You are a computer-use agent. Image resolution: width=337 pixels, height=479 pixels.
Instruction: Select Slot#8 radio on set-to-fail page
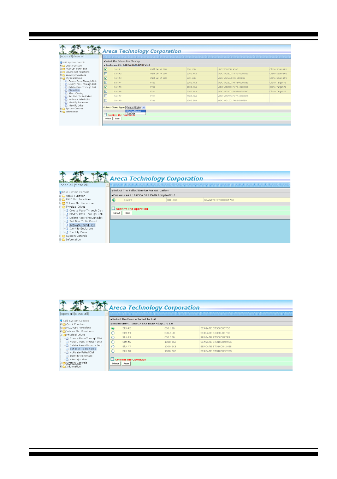point(113,351)
